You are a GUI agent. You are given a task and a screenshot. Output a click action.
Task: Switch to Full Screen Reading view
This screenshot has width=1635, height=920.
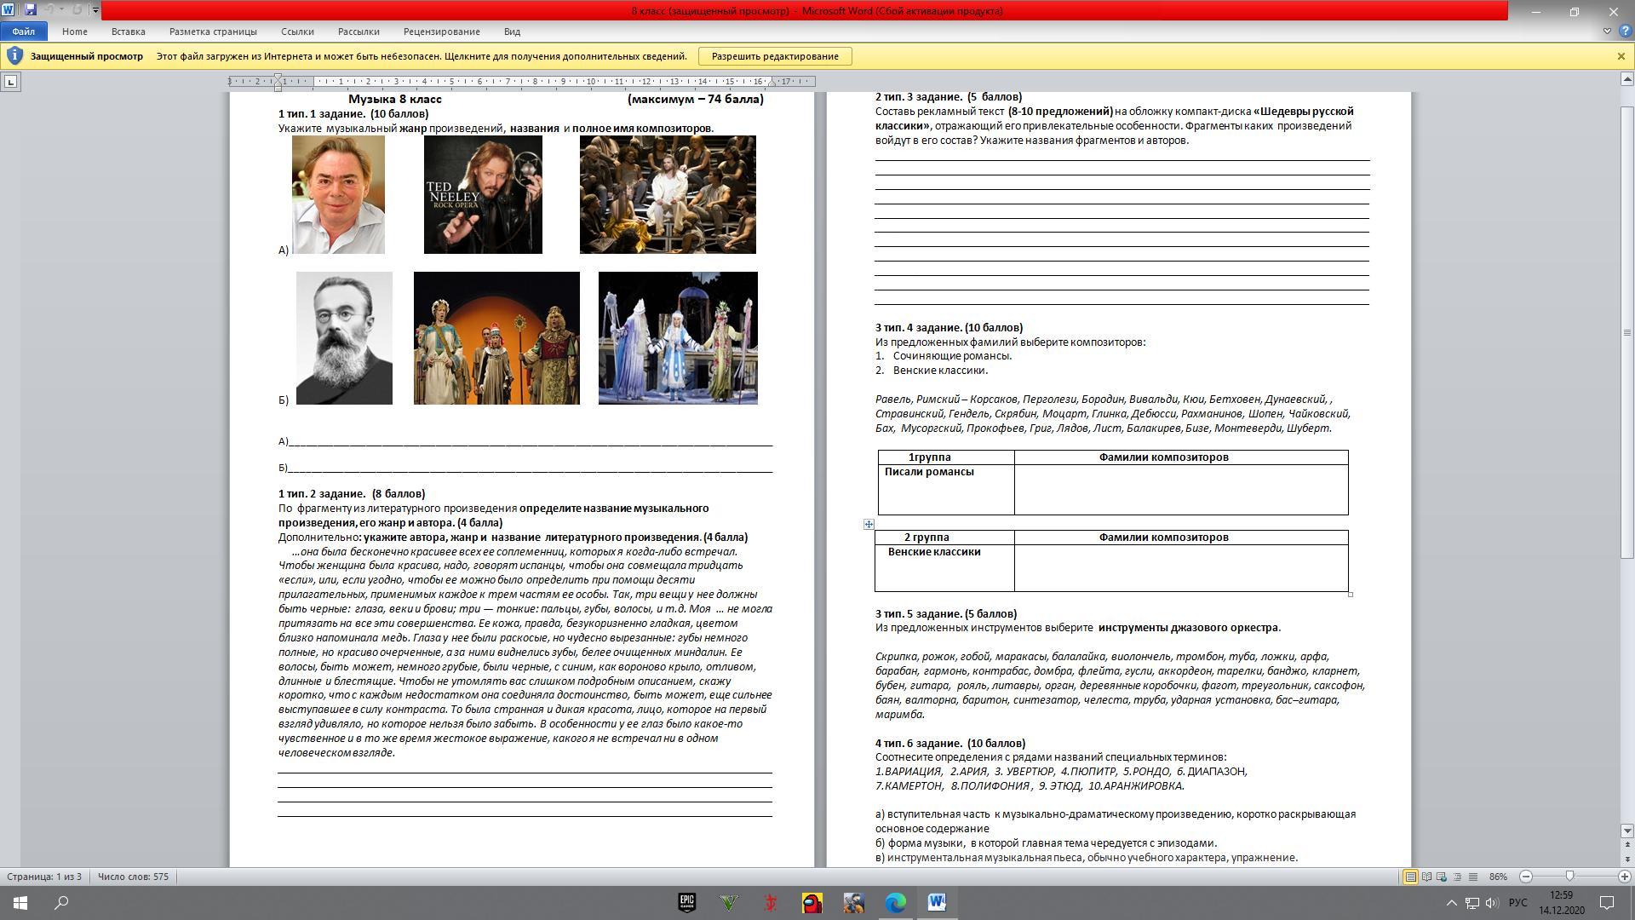(x=1426, y=877)
